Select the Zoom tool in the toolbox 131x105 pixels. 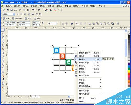[3, 41]
